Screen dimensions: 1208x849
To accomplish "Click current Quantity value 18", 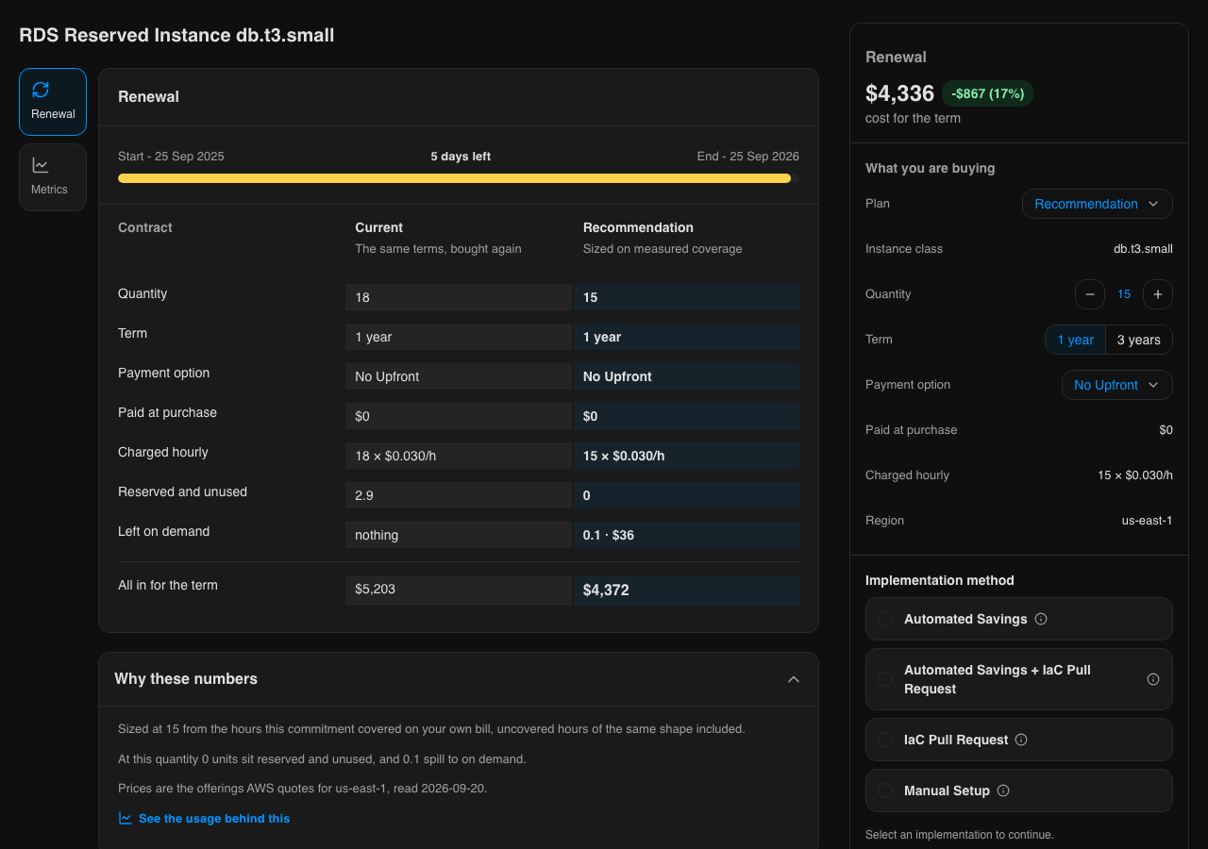I will click(x=458, y=297).
